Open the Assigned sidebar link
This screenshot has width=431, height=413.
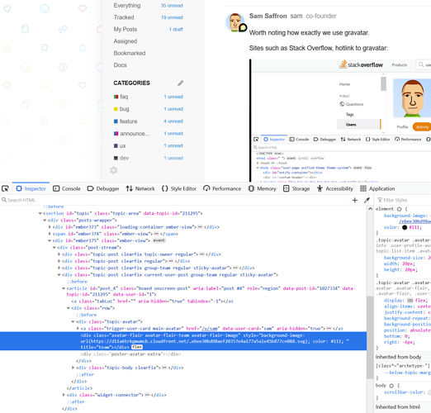pyautogui.click(x=126, y=41)
